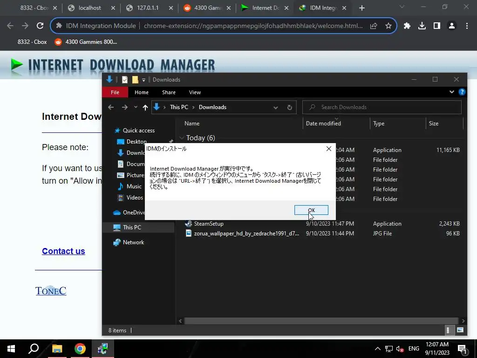Refresh the Downloads folder
Image resolution: width=477 pixels, height=358 pixels.
click(290, 108)
